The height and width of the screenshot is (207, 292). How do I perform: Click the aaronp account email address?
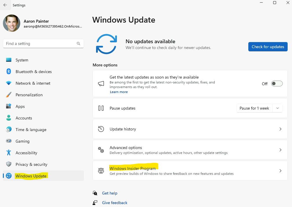pyautogui.click(x=53, y=26)
